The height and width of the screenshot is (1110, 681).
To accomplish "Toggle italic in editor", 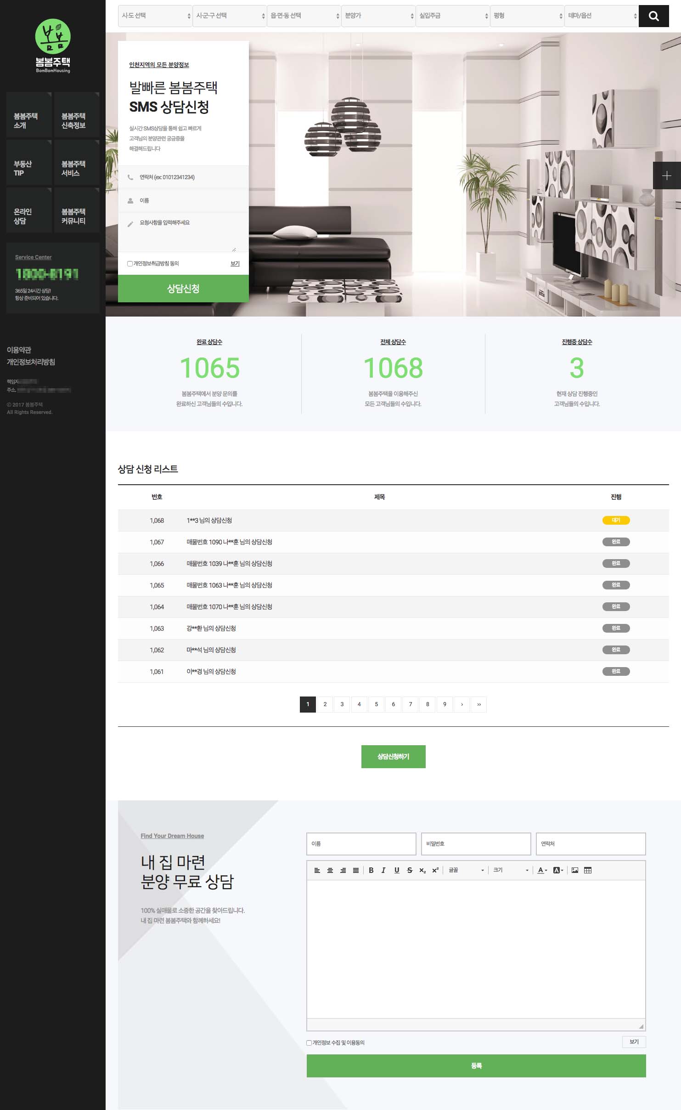I will pyautogui.click(x=383, y=870).
